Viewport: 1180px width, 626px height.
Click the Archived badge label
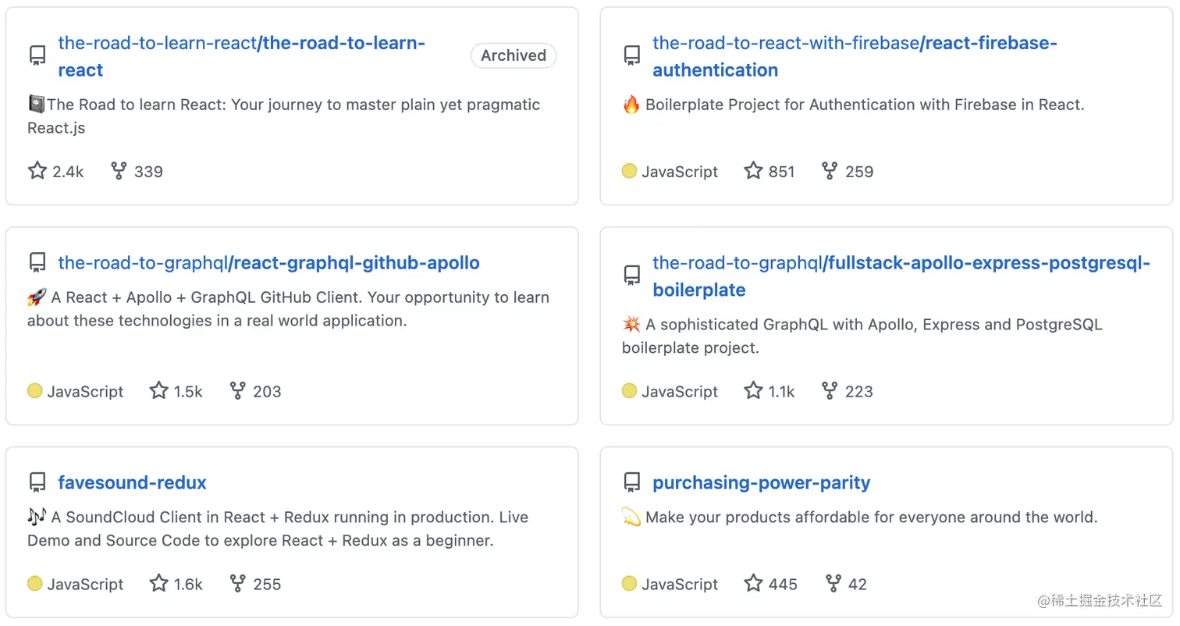(x=514, y=55)
